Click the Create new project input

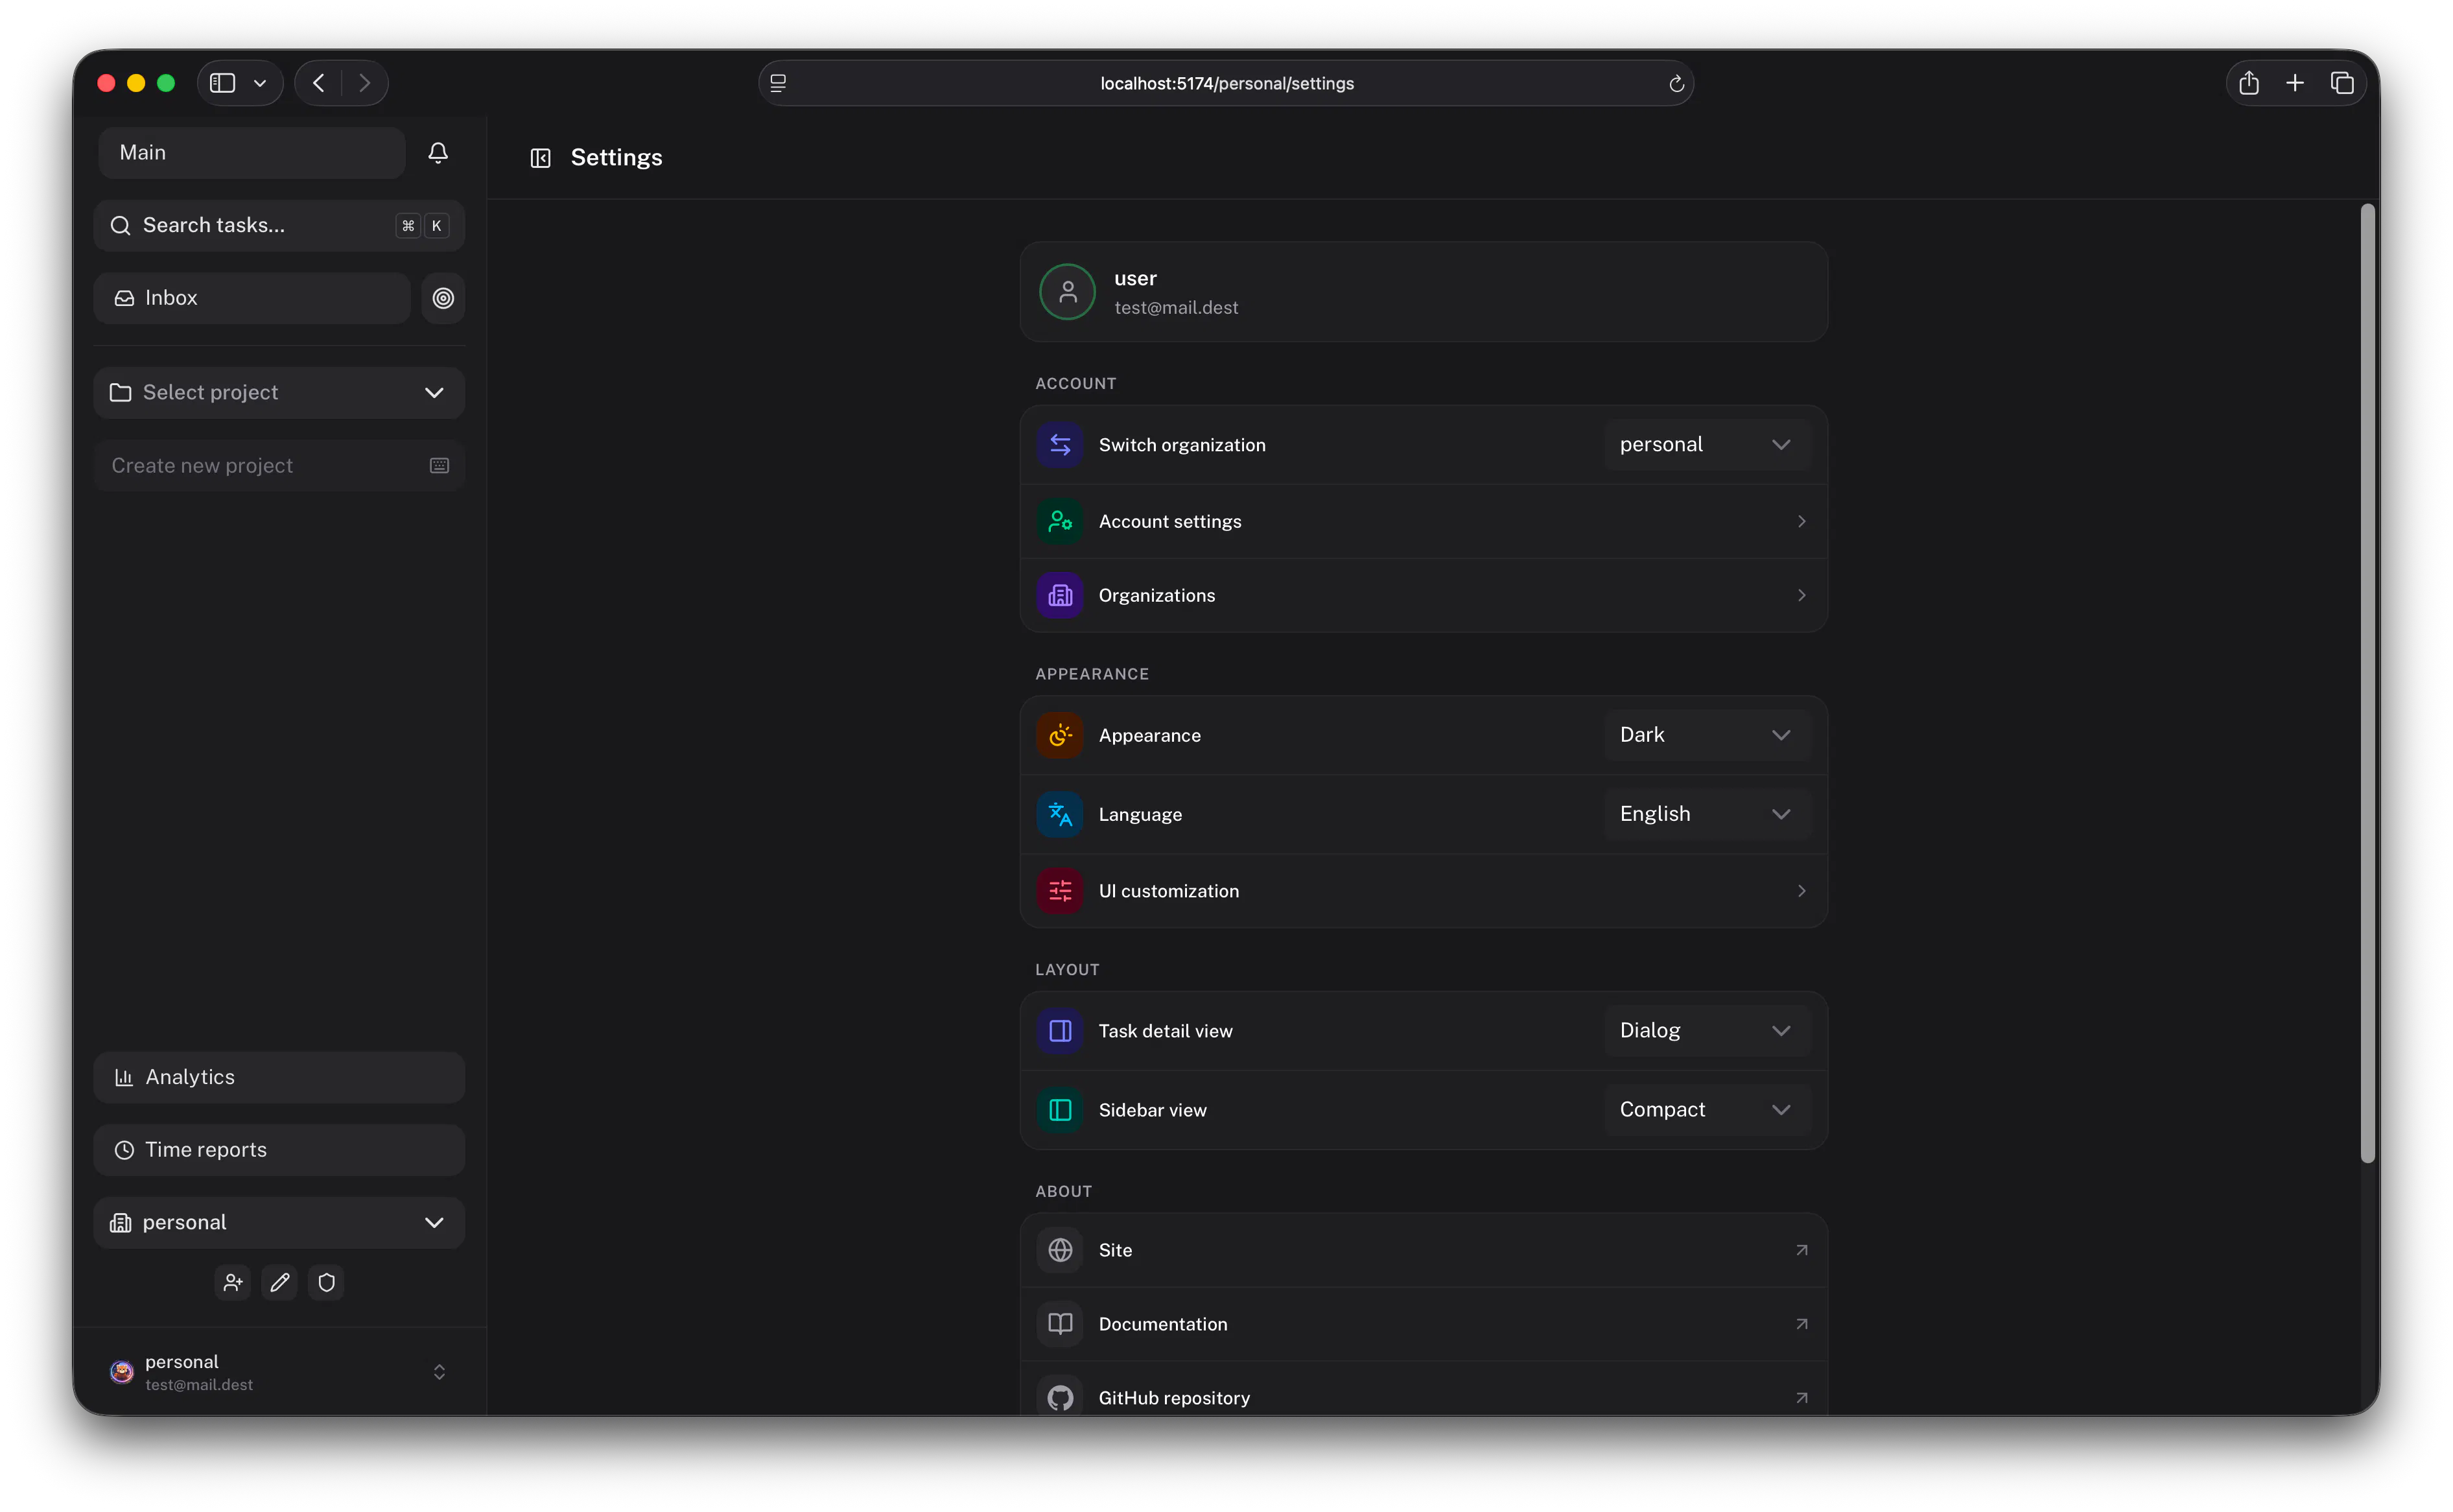(279, 466)
